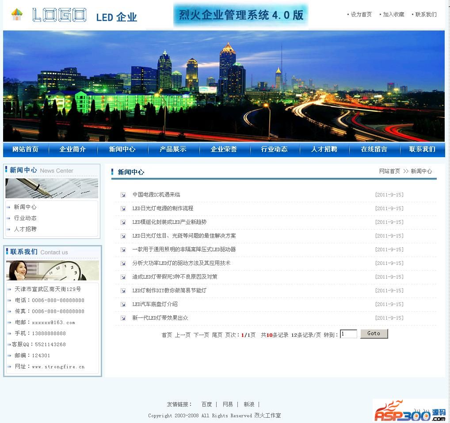Open article 一款用于通用照明的非隔离降压式LED驱动器
Image resolution: width=450 pixels, height=423 pixels.
[184, 249]
